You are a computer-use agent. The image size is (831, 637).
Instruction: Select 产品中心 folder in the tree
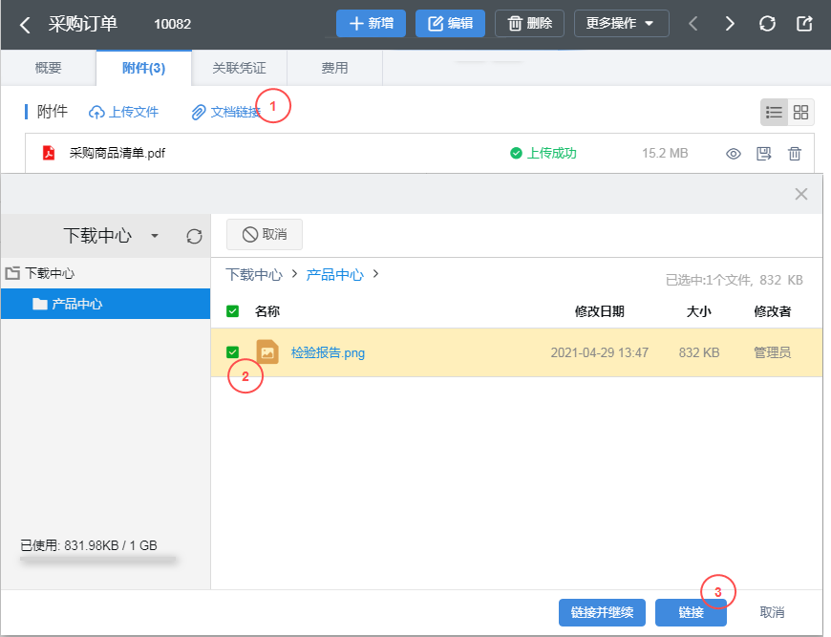[76, 305]
